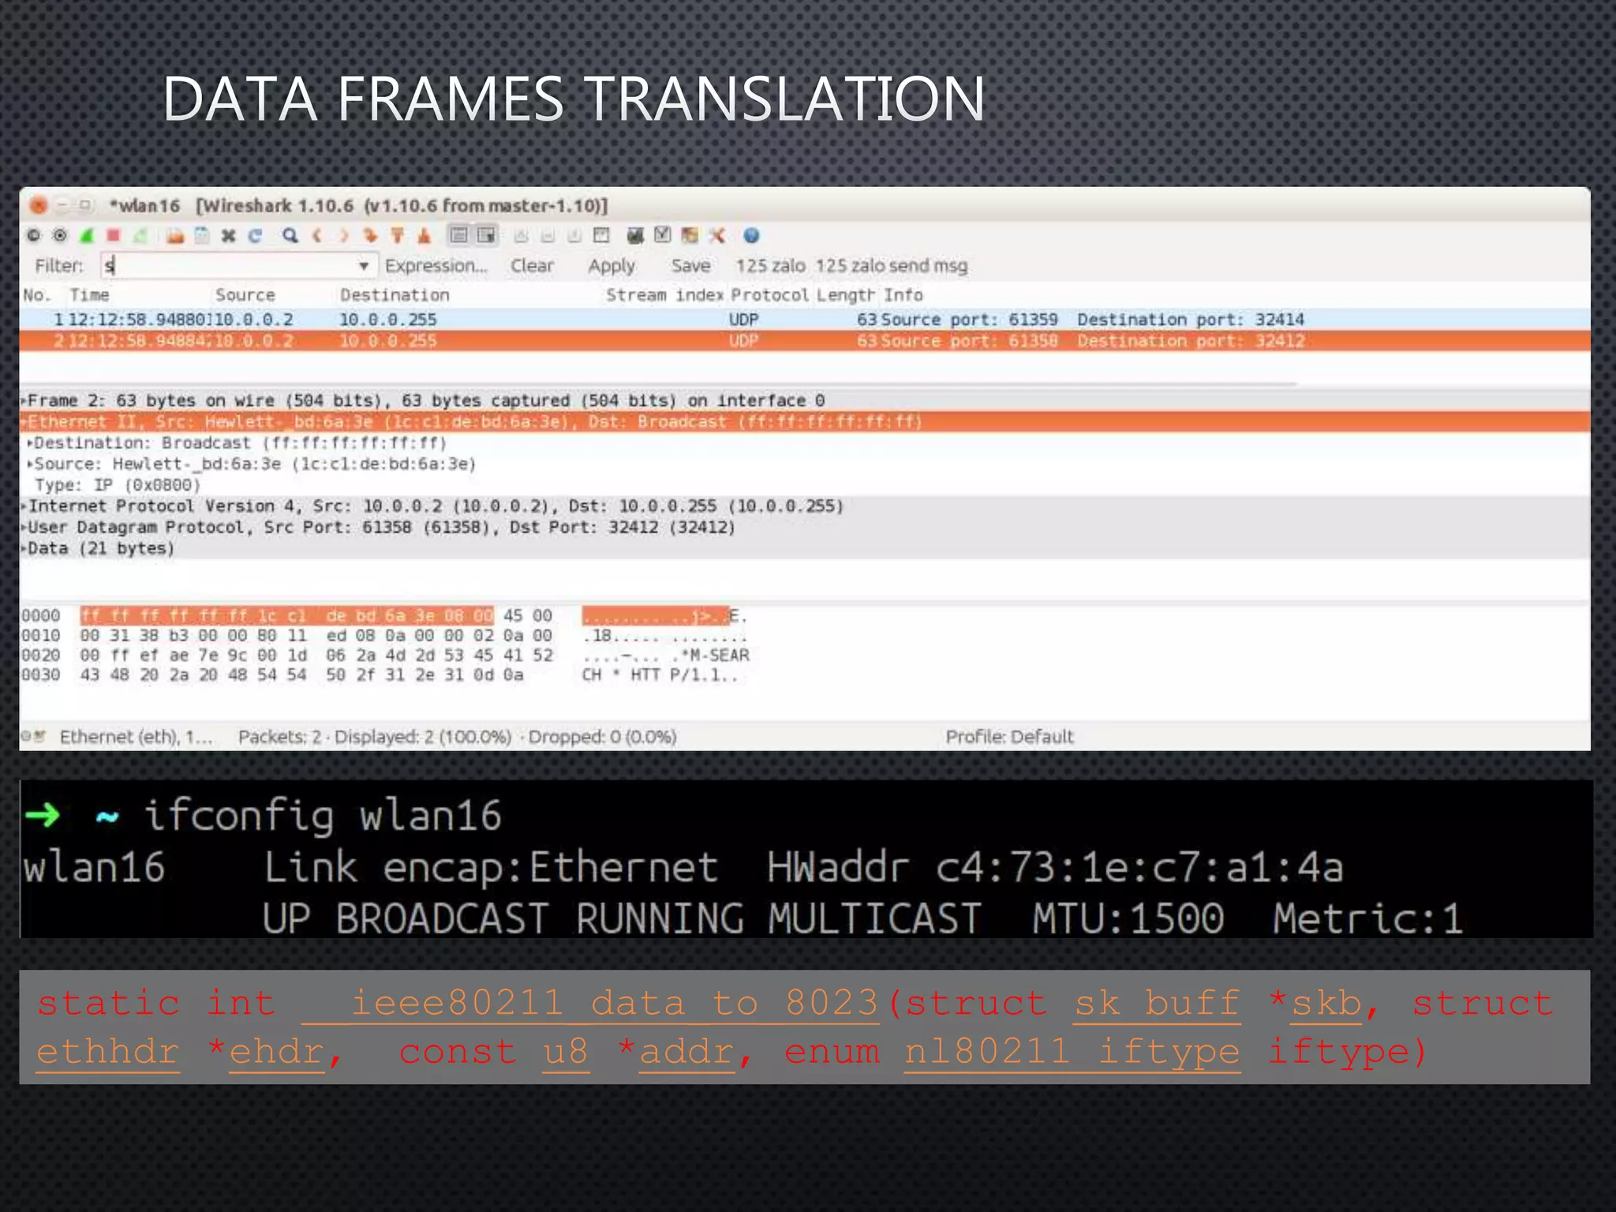
Task: Sort by Stream index column header
Action: tap(664, 295)
